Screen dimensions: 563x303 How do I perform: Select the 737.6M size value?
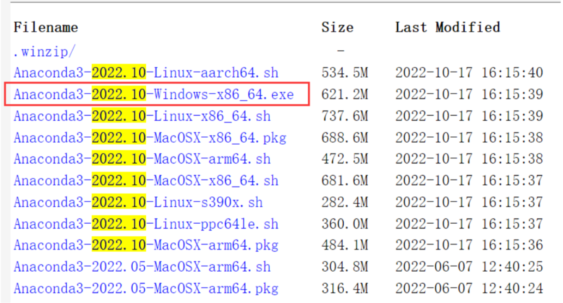pos(345,116)
